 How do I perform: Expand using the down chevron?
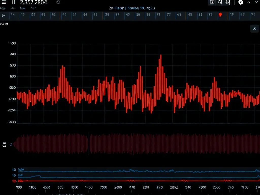(x=256, y=2)
